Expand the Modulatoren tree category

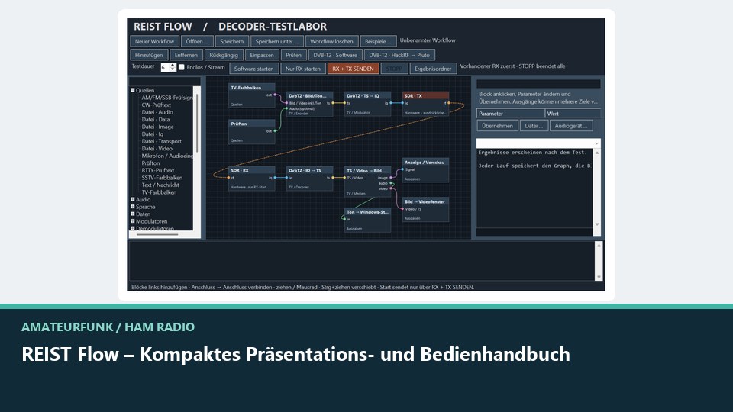(133, 221)
